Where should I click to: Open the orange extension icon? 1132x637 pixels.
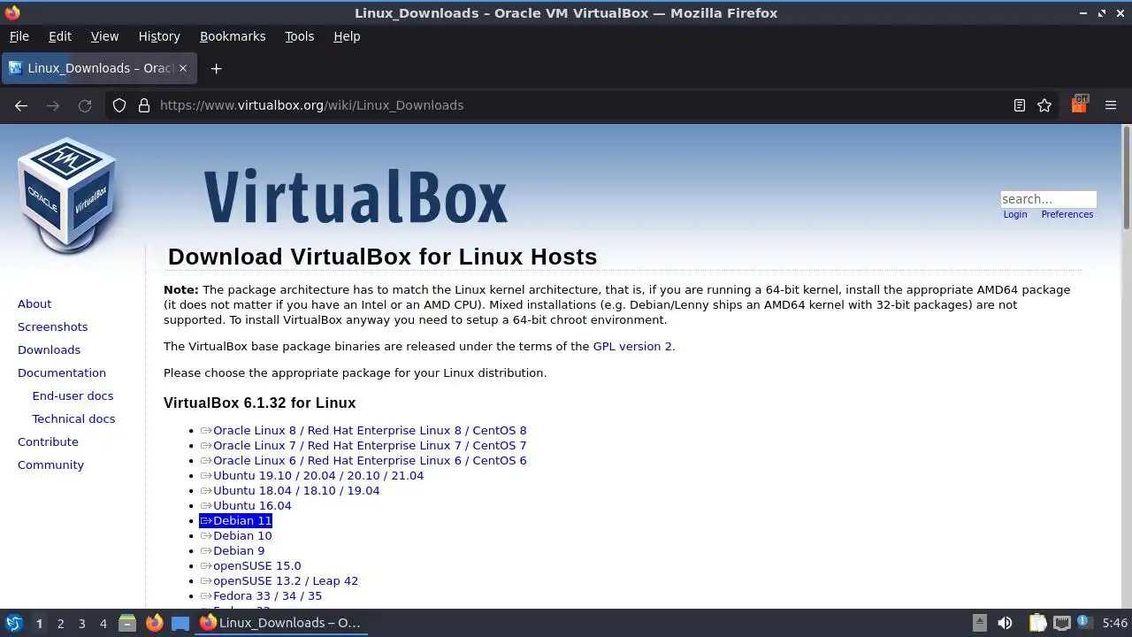[1079, 104]
